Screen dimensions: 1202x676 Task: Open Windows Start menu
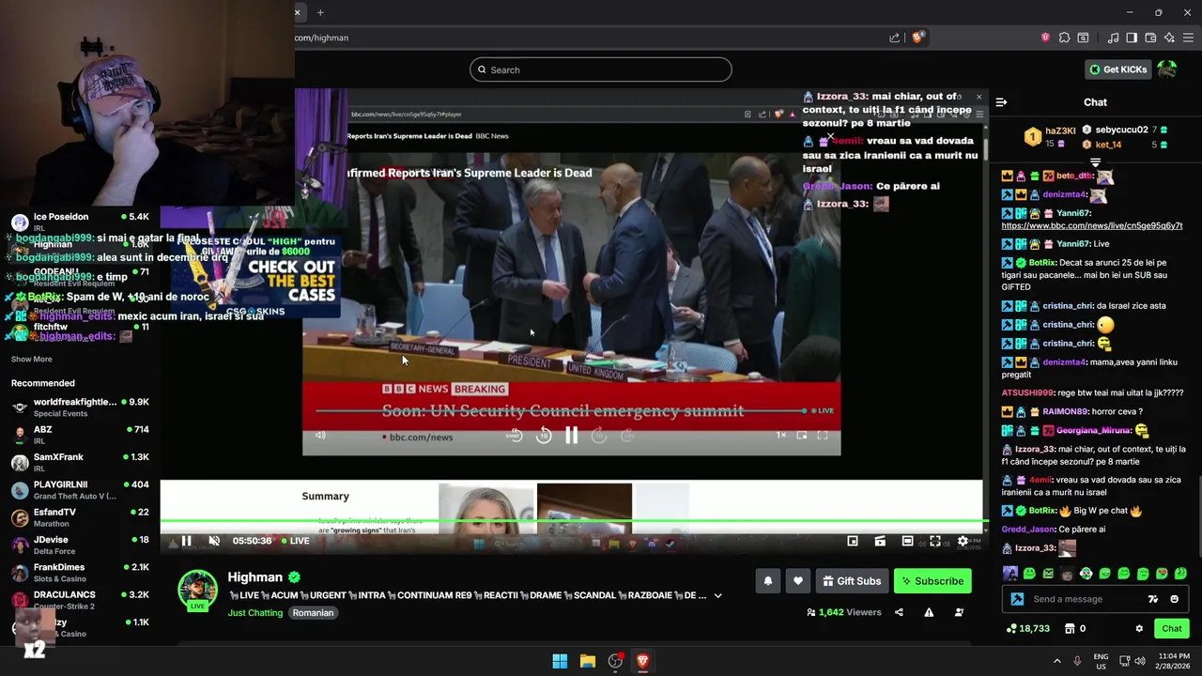point(560,661)
